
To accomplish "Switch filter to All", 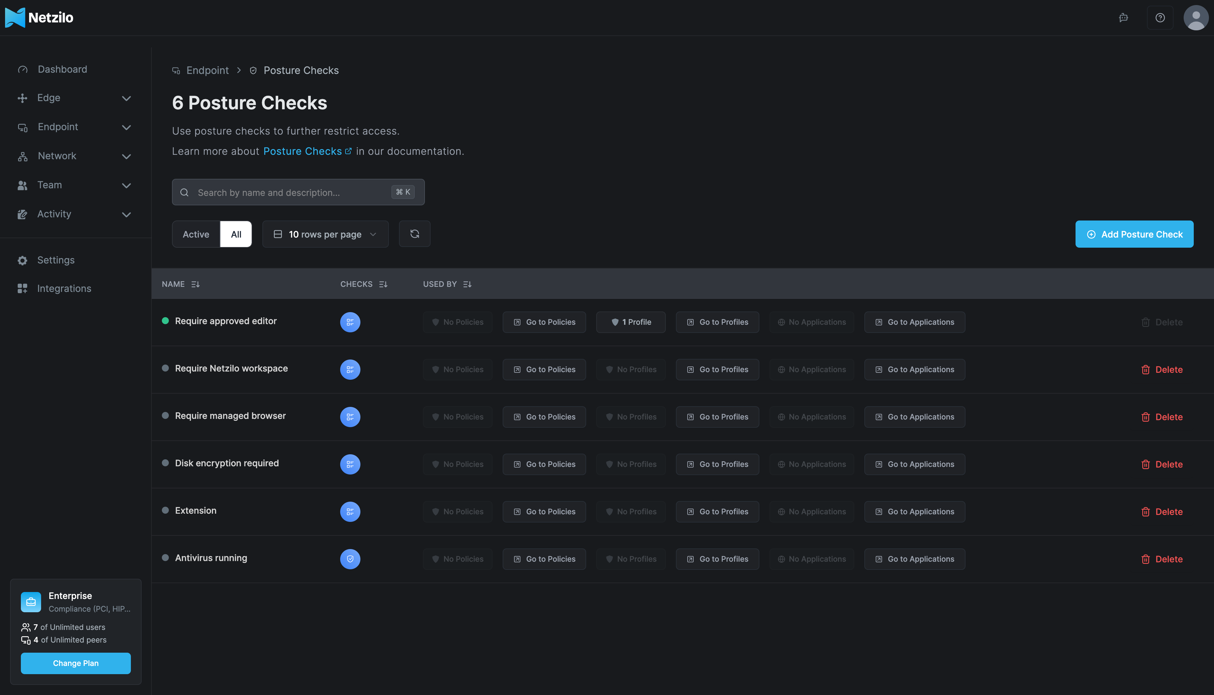I will pos(236,234).
